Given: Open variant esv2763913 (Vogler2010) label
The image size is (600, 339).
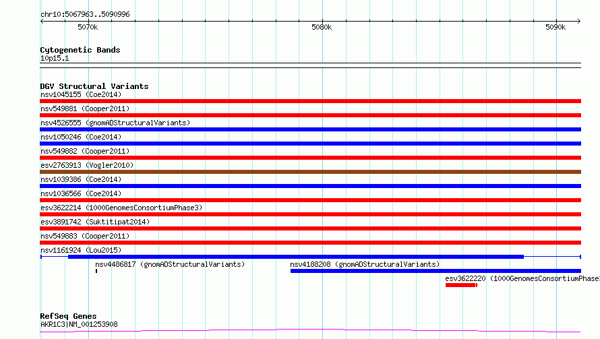Looking at the screenshot, I should pos(87,165).
